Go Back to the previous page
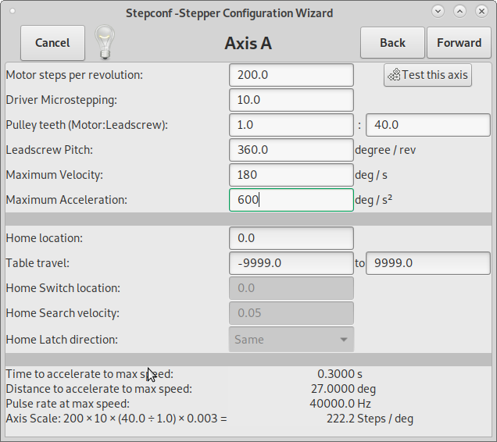 [x=392, y=43]
